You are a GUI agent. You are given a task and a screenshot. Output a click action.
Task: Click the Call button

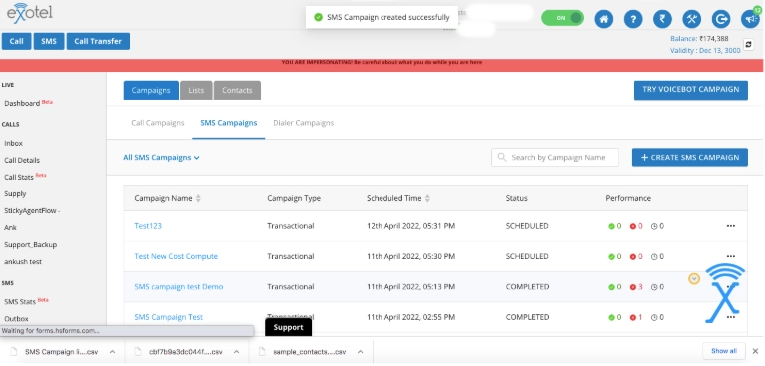point(17,42)
